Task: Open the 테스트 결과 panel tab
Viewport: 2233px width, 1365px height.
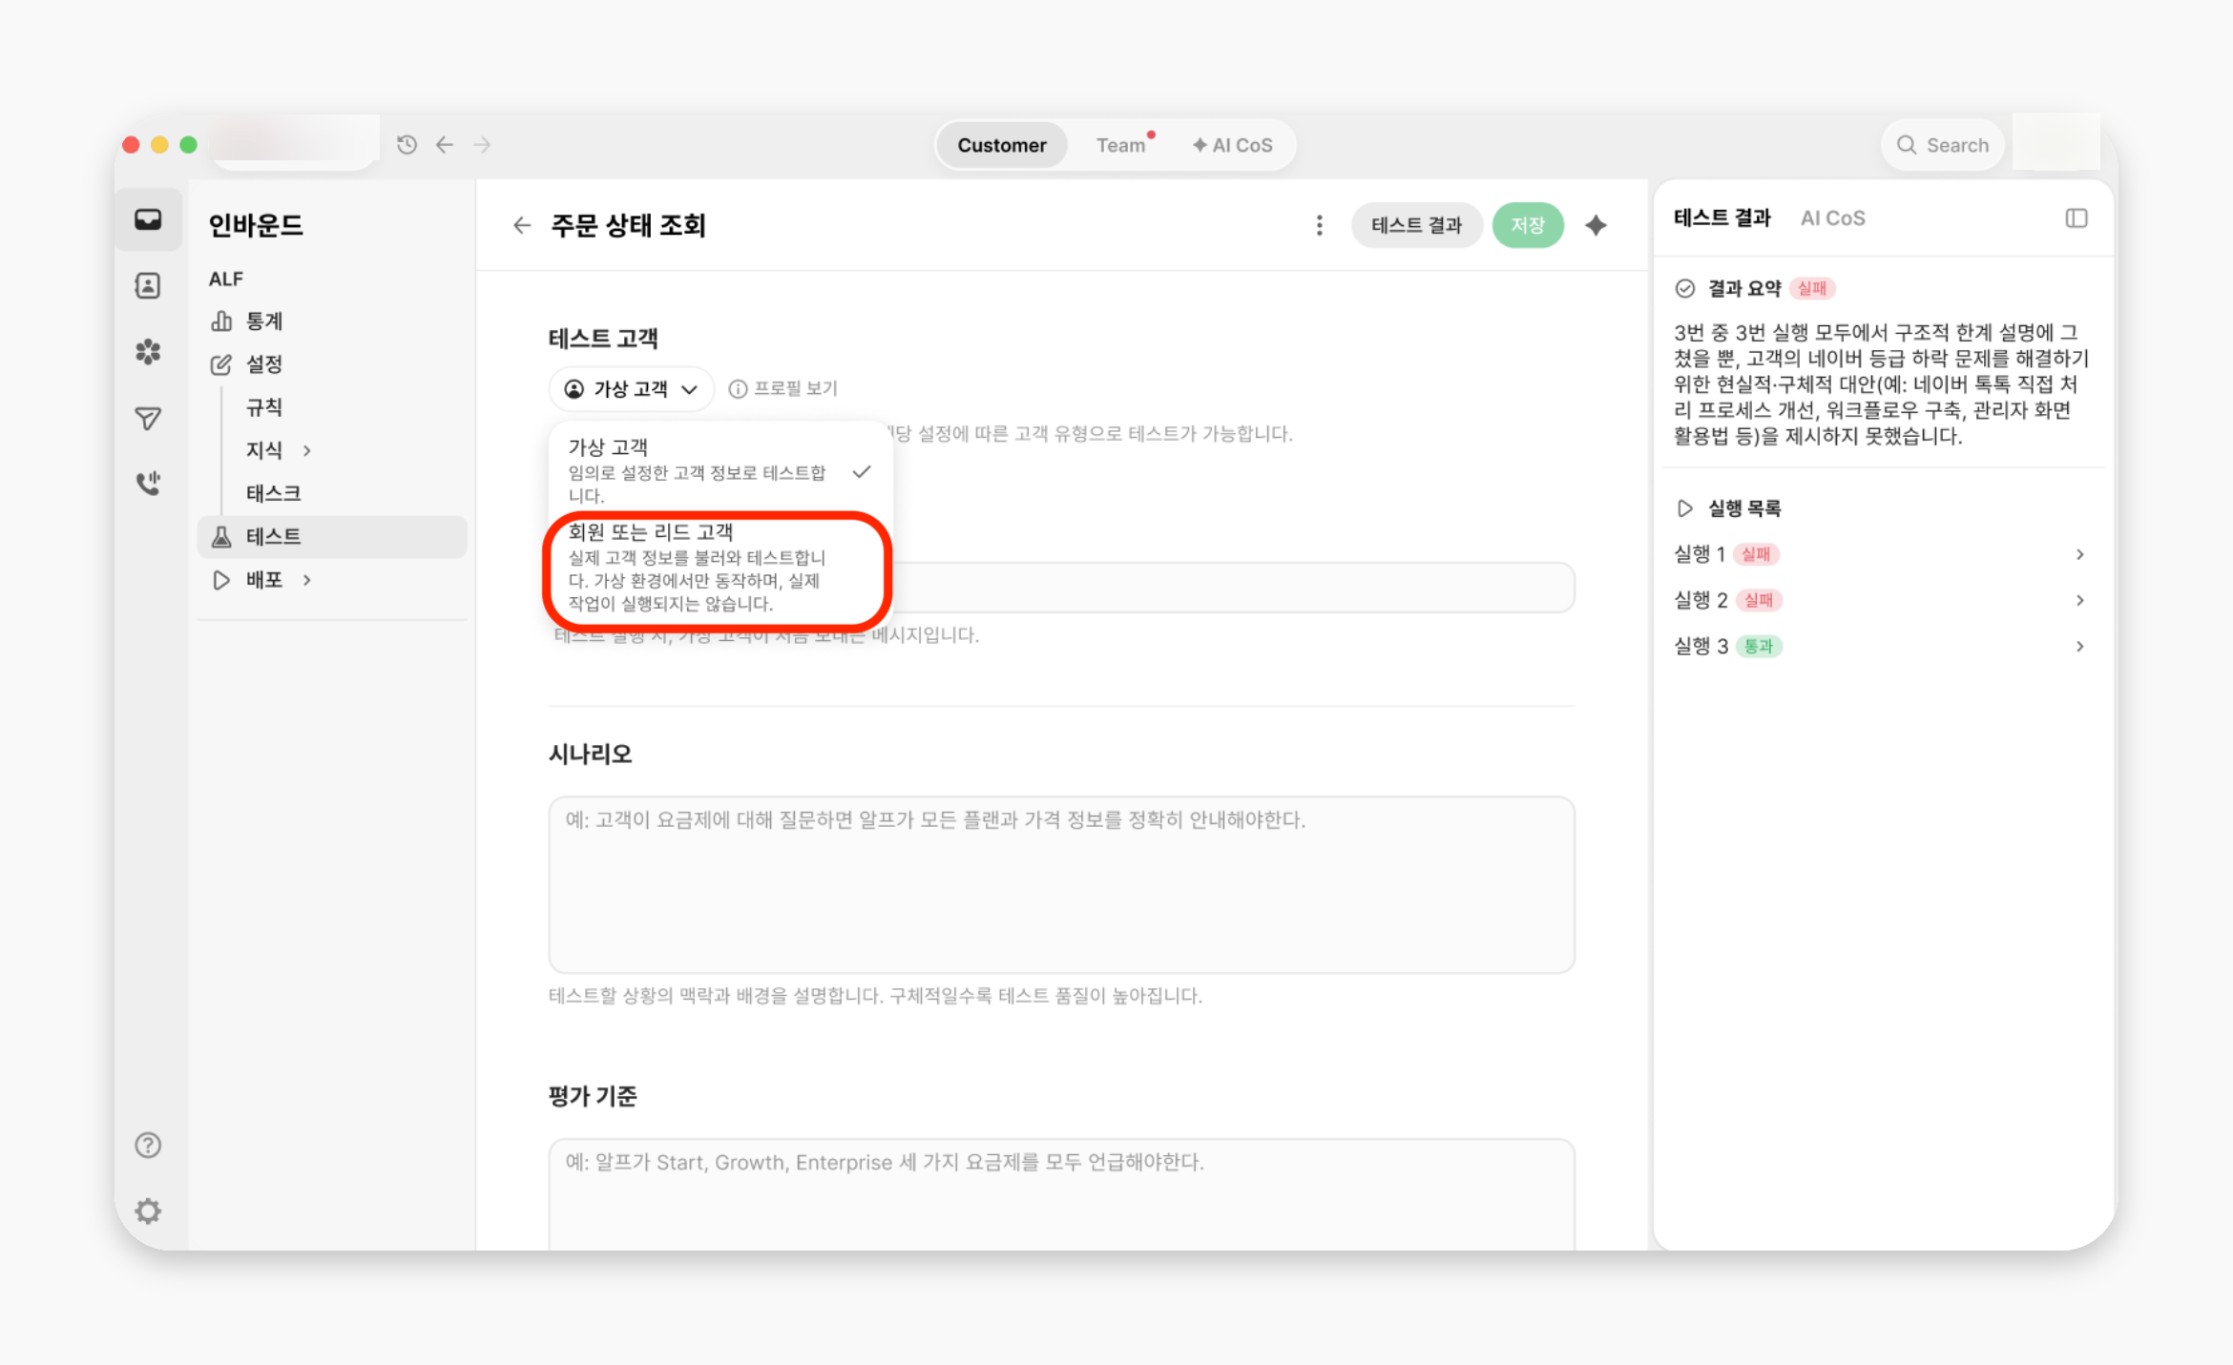Action: point(1722,218)
